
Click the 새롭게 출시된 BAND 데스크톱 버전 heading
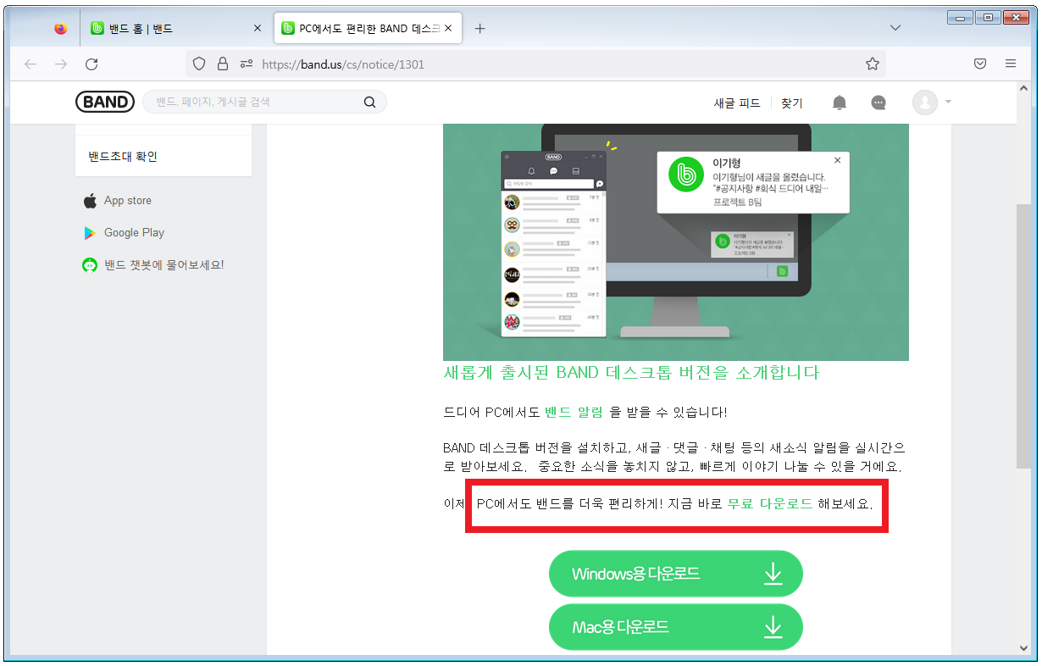point(631,373)
